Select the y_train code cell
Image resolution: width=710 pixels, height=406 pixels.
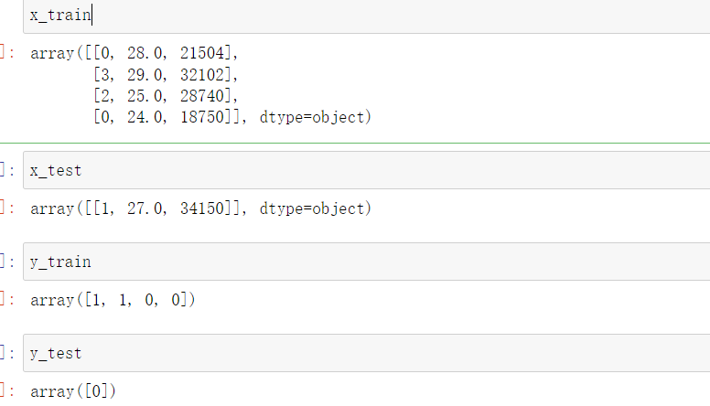tap(366, 262)
